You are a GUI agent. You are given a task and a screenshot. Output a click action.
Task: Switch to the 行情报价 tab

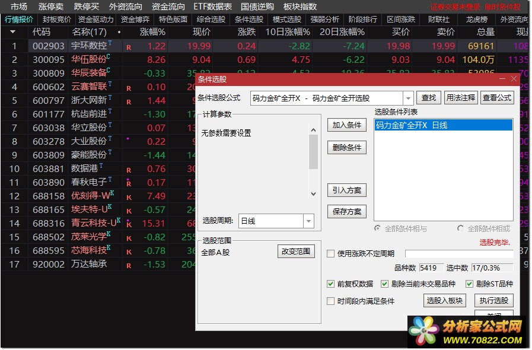[x=19, y=20]
